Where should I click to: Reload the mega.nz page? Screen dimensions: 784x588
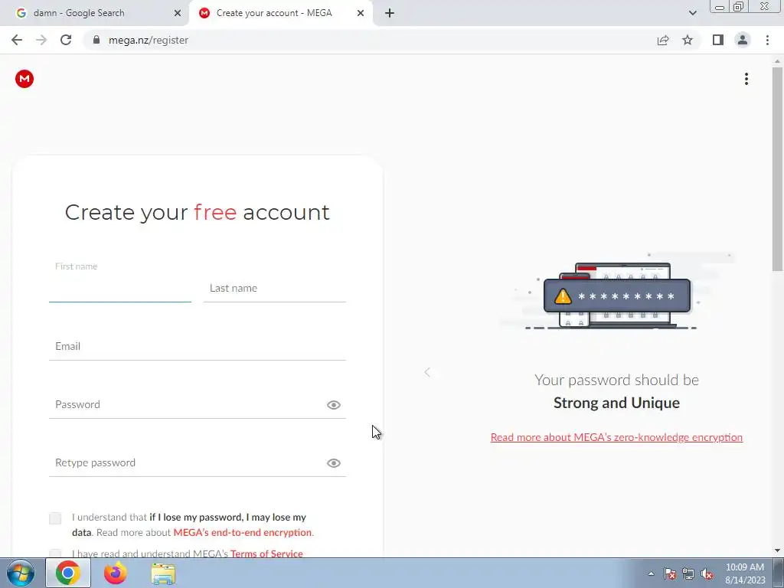[66, 40]
